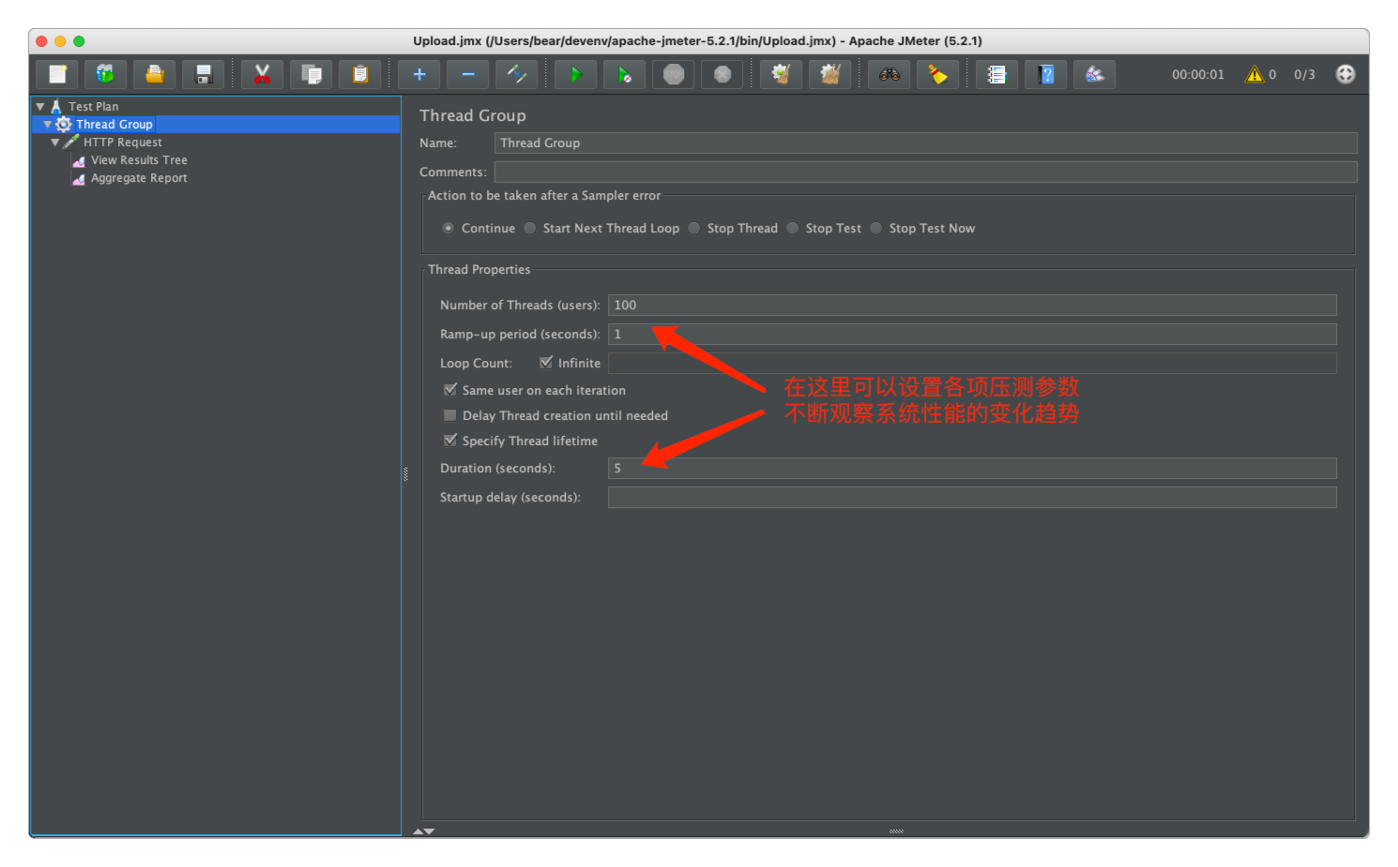
Task: Expand all nodes with plus icon
Action: click(x=418, y=74)
